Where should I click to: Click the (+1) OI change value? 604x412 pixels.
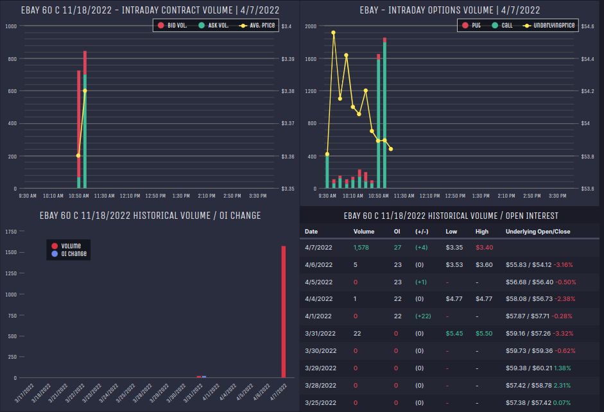coord(420,282)
